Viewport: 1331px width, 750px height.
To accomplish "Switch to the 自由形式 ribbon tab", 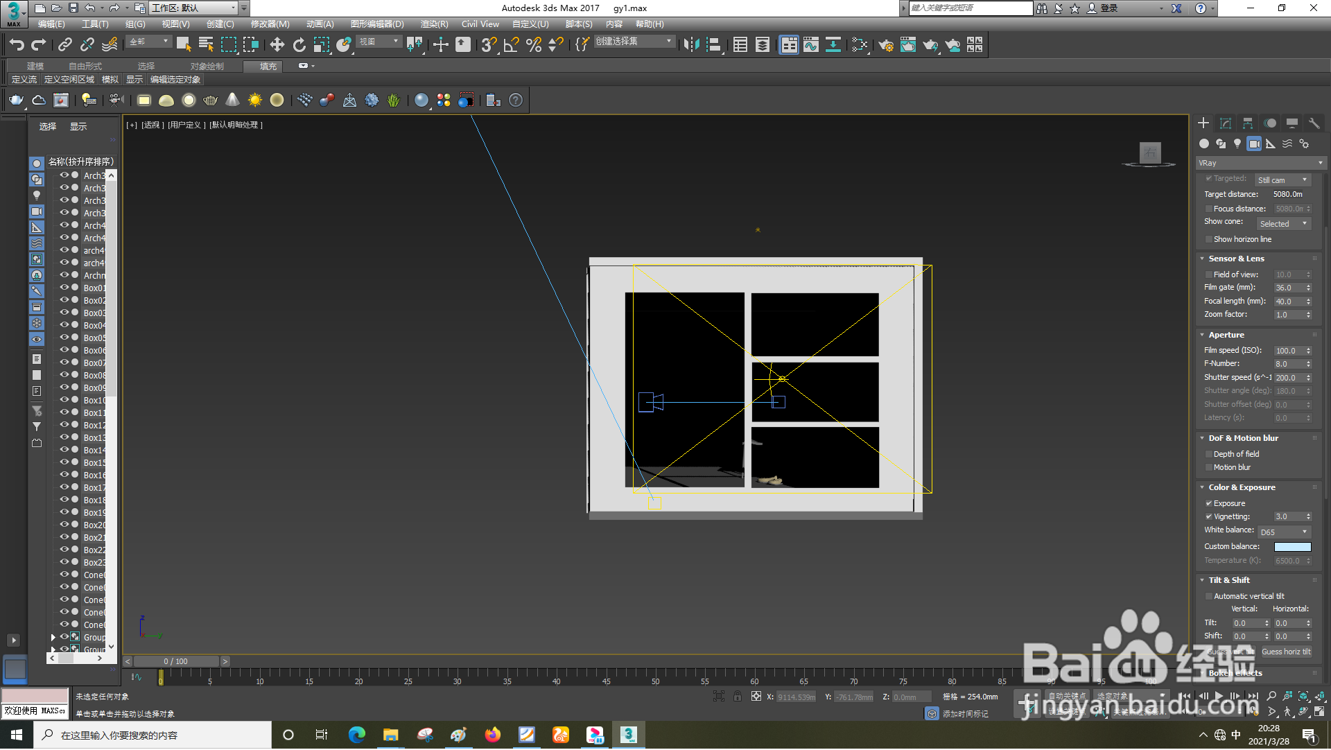I will coord(85,67).
